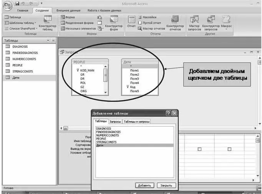
Task: Switch to Главная ribbon tab
Action: [x=23, y=10]
